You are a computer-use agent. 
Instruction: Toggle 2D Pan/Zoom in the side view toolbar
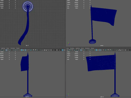(x=76, y=50)
